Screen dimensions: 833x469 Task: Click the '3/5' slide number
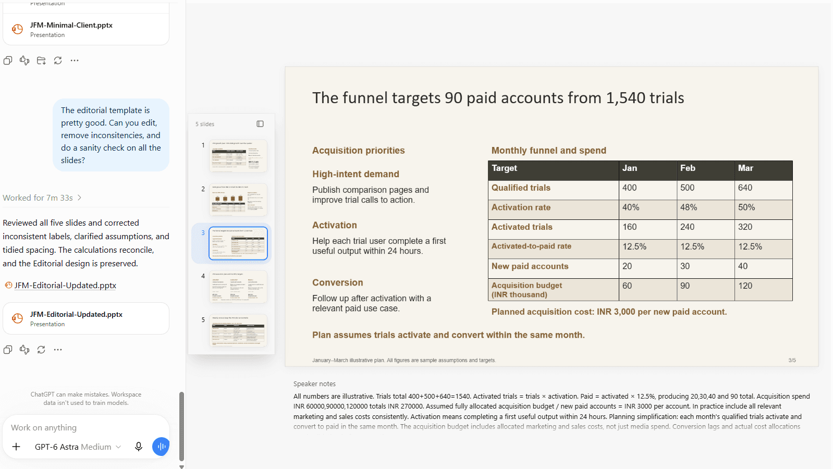point(792,360)
